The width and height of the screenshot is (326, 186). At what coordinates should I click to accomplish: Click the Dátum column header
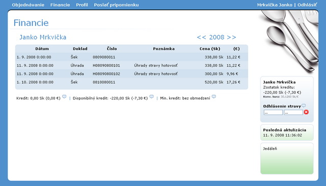(x=42, y=49)
